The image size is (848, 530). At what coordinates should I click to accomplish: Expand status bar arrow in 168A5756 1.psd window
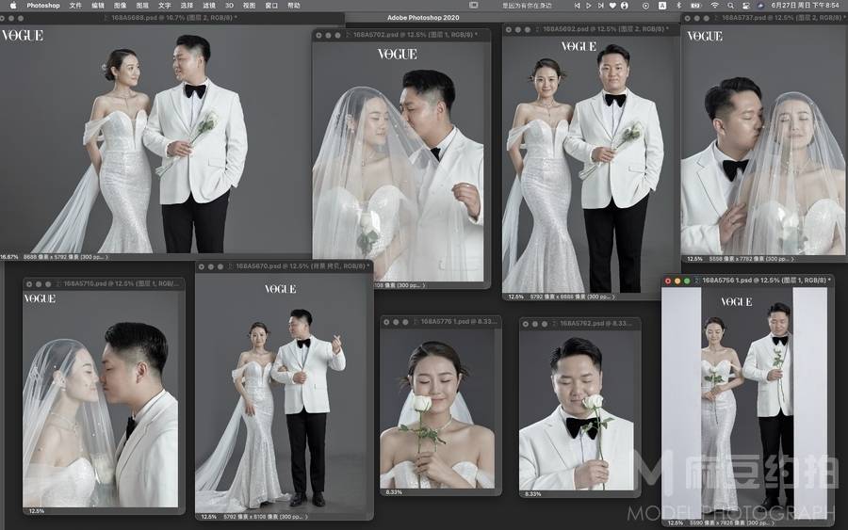coord(773,523)
